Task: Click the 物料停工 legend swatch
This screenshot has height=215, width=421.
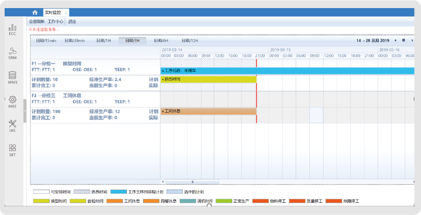Action: point(261,201)
